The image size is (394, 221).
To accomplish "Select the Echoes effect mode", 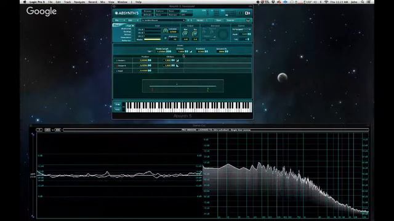I will click(127, 34).
